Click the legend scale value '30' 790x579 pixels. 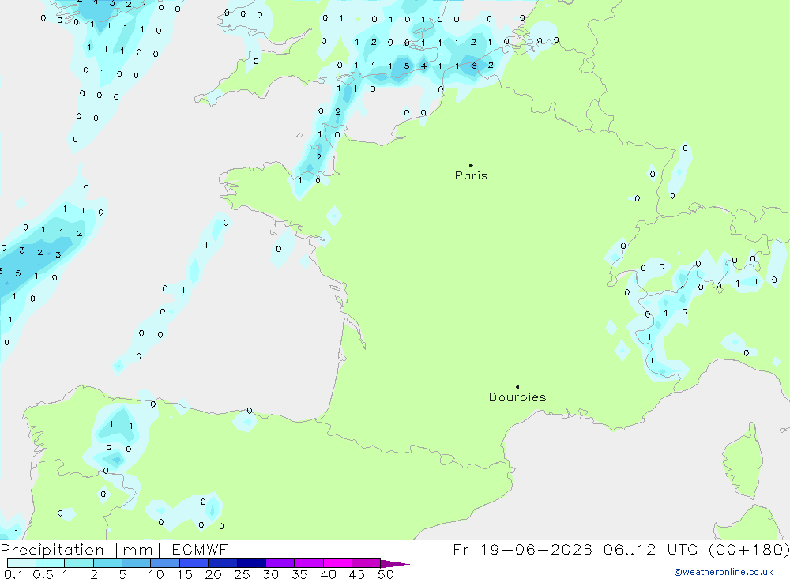point(271,574)
